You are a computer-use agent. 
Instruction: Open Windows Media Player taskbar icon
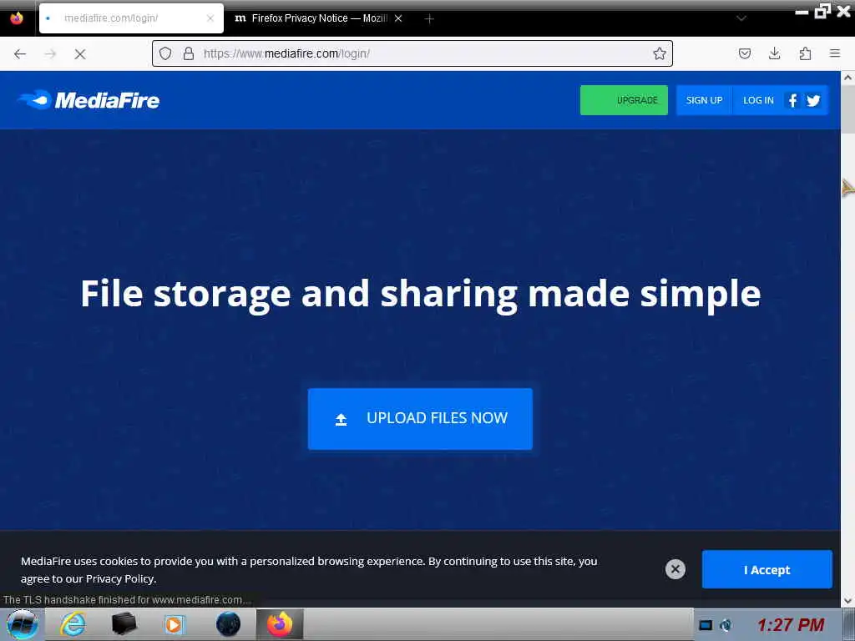[x=175, y=624]
